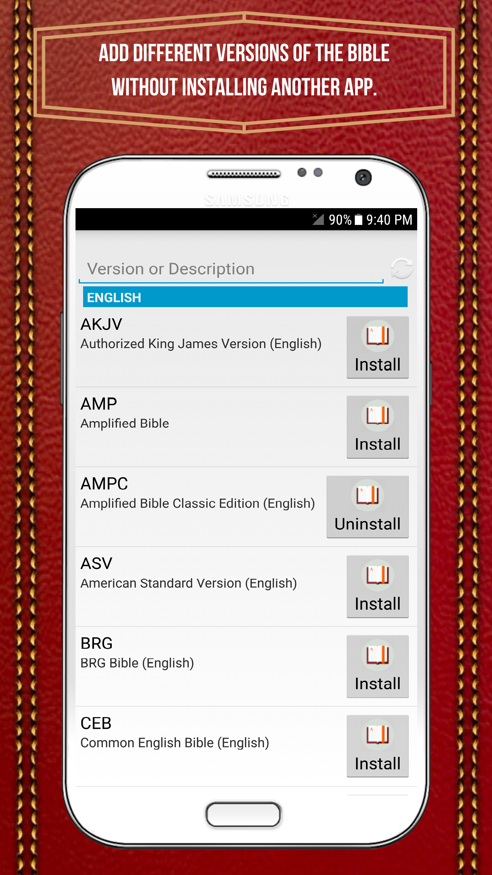This screenshot has width=492, height=875.
Task: Select the American Standard Version description
Action: pos(189,583)
